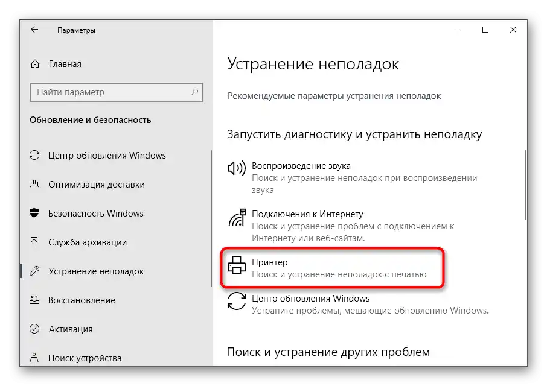This screenshot has height=386, width=547.
Task: Click Запустить диагностику и устранить неполадку heading
Action: click(354, 134)
